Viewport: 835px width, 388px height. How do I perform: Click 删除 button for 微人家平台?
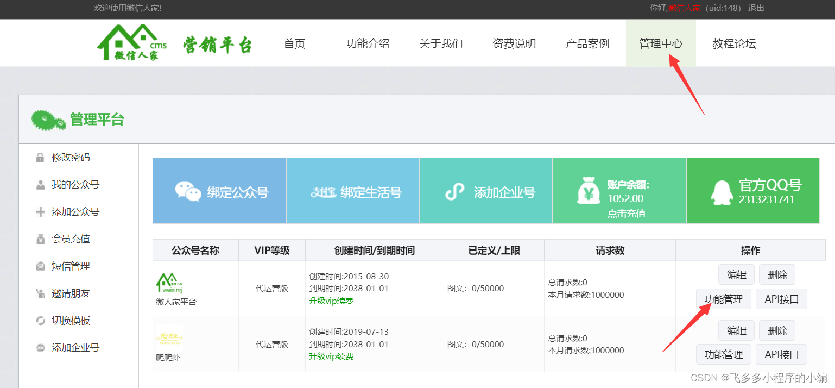coord(777,274)
